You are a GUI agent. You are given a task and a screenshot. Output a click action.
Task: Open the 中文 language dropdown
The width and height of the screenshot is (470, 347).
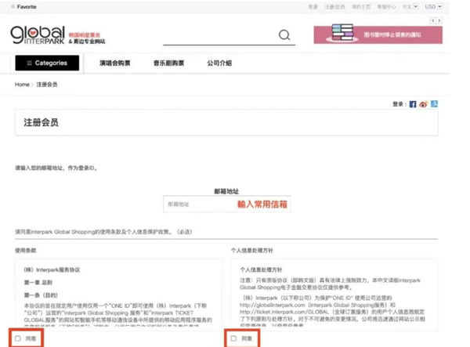click(410, 6)
